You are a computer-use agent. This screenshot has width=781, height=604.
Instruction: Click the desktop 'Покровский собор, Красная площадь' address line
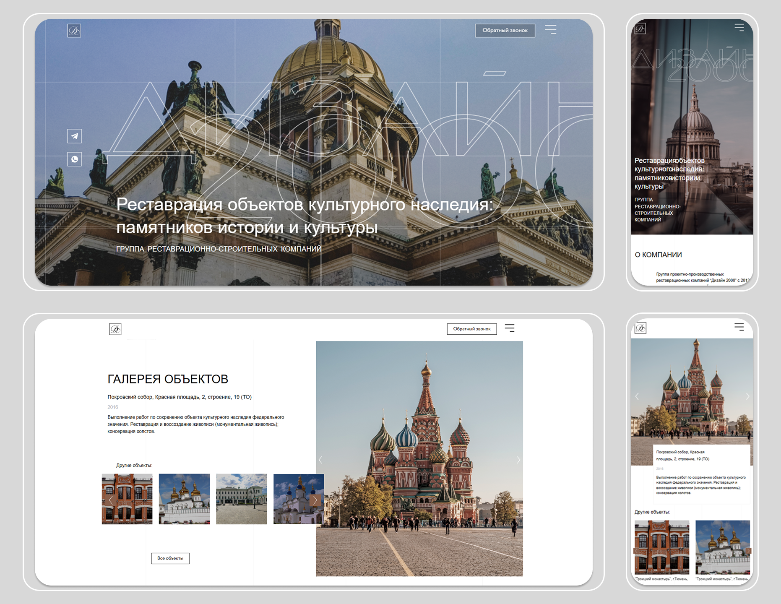[x=180, y=397]
